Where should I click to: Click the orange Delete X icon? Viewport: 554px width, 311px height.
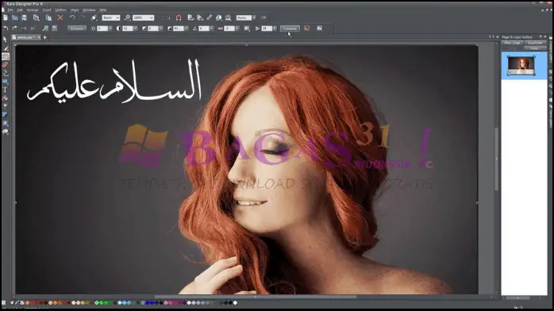(x=60, y=17)
